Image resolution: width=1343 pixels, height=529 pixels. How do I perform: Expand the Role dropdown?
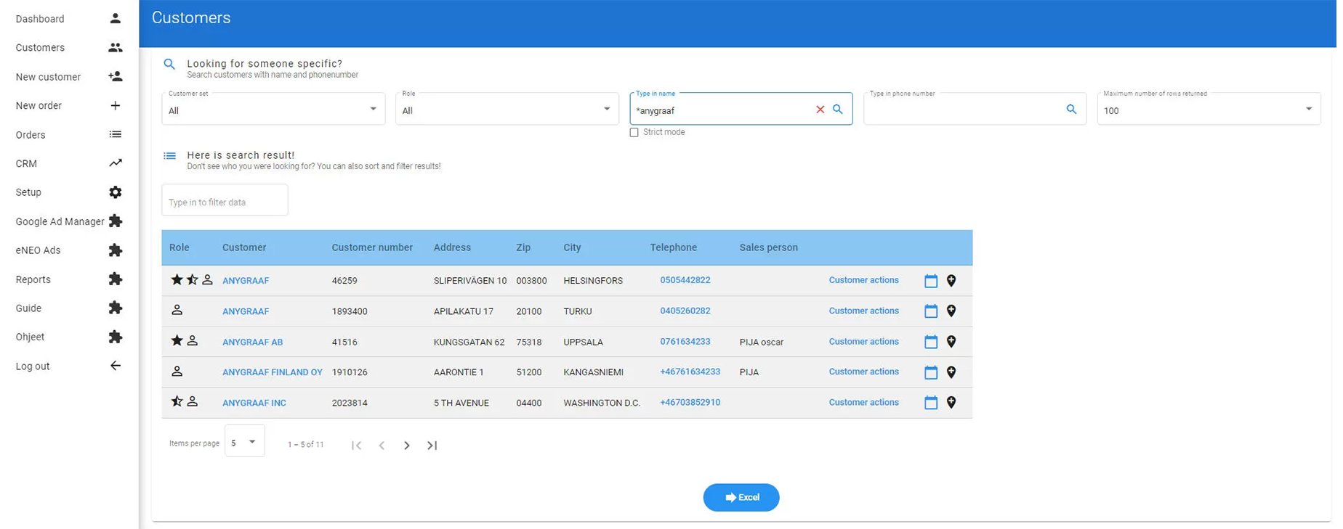(x=507, y=110)
